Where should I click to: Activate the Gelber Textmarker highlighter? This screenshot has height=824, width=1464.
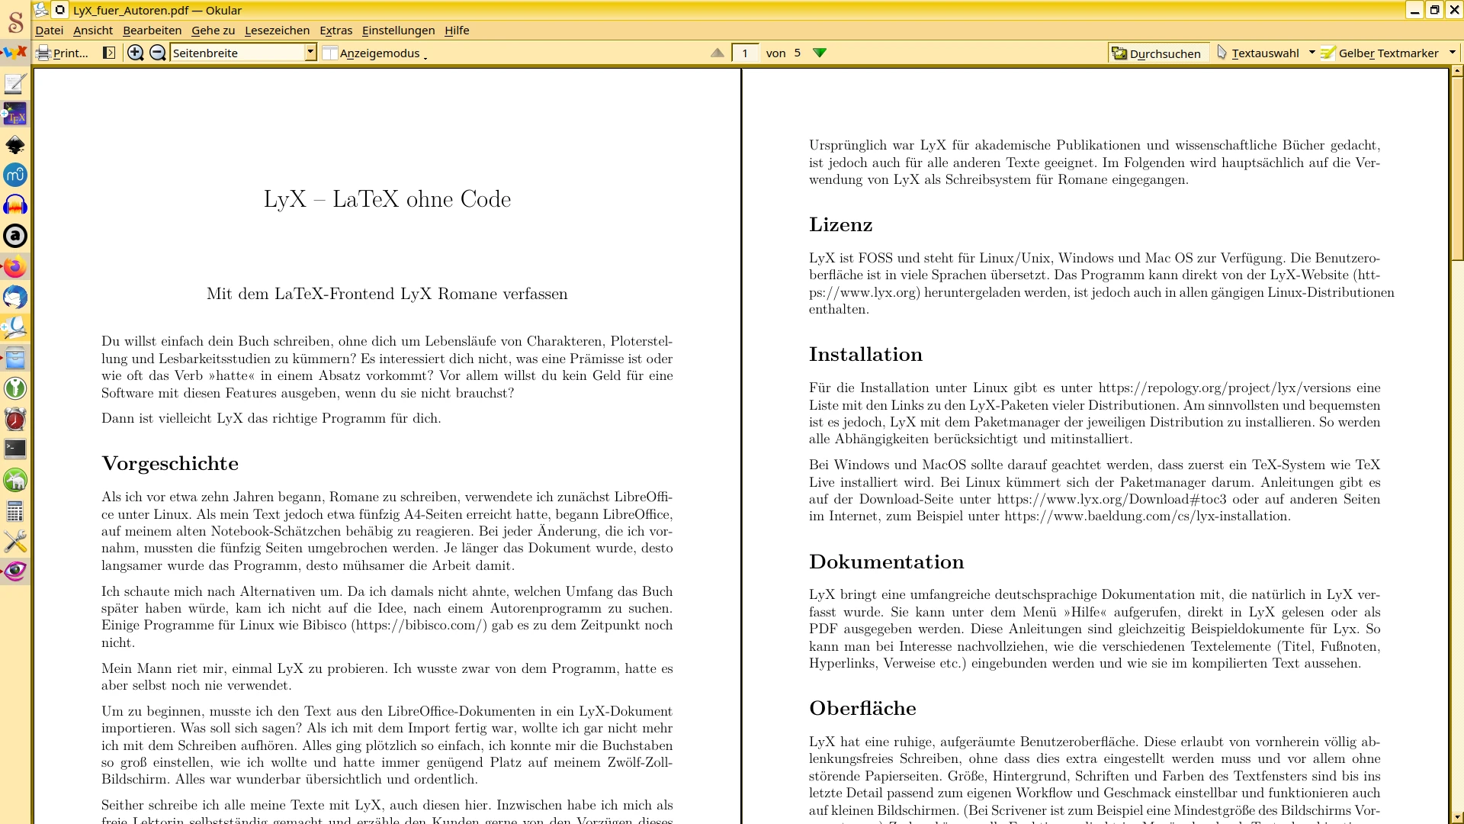point(1380,53)
